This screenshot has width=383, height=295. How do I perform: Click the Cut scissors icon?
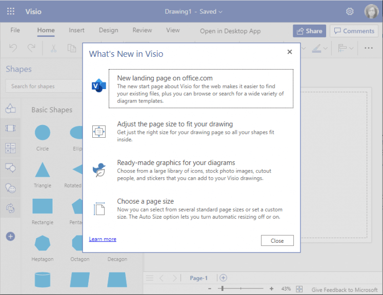(53, 48)
